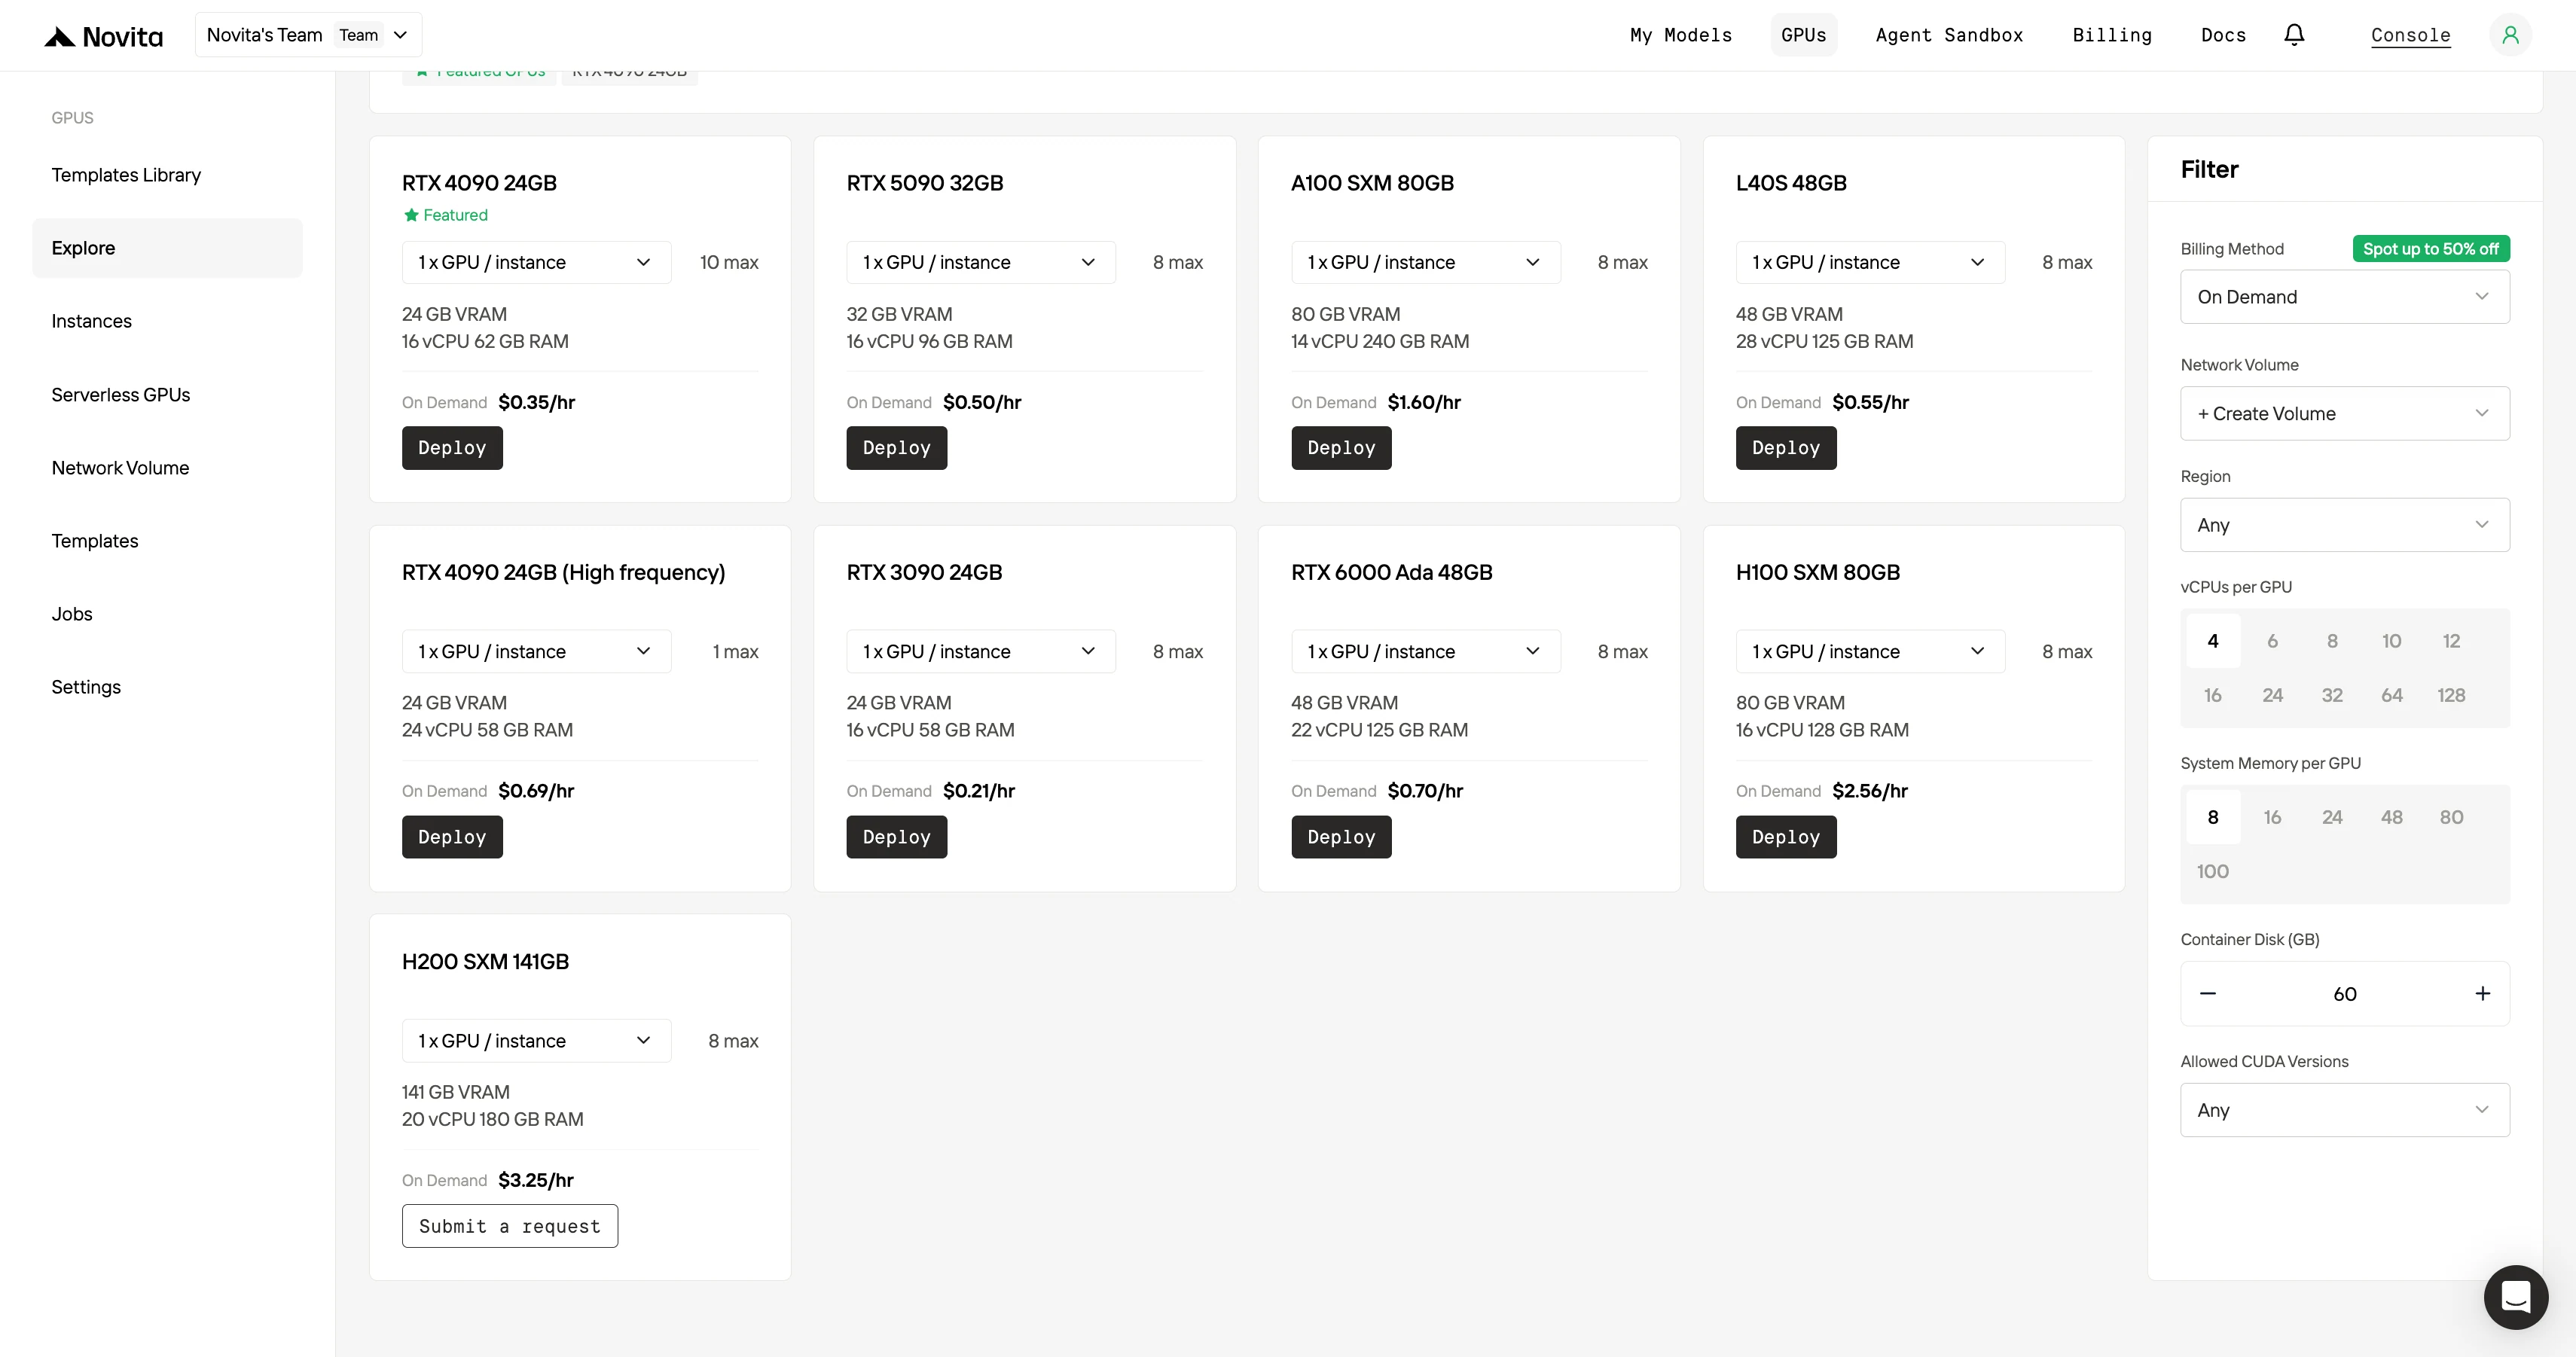The height and width of the screenshot is (1357, 2576).
Task: Open RTX 4090 24GB GPU count dropdown
Action: pyautogui.click(x=536, y=262)
